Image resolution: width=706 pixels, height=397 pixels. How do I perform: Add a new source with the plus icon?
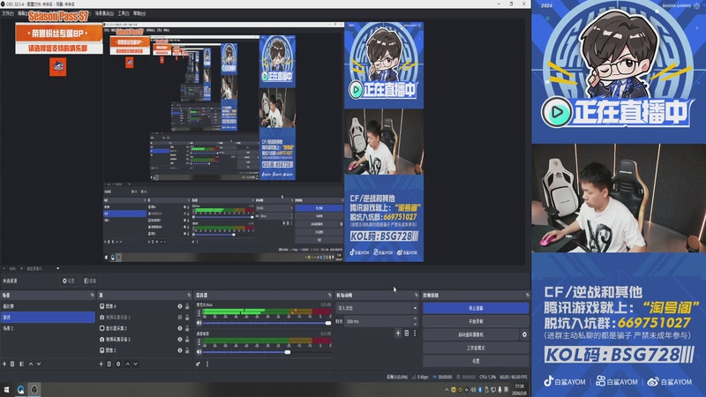coord(101,363)
